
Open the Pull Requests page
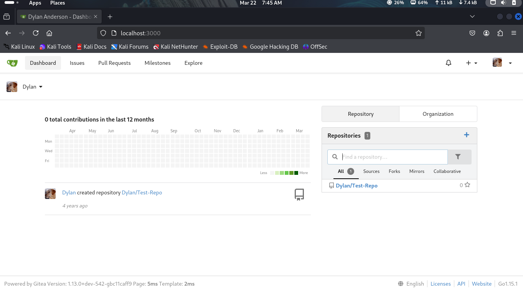114,63
